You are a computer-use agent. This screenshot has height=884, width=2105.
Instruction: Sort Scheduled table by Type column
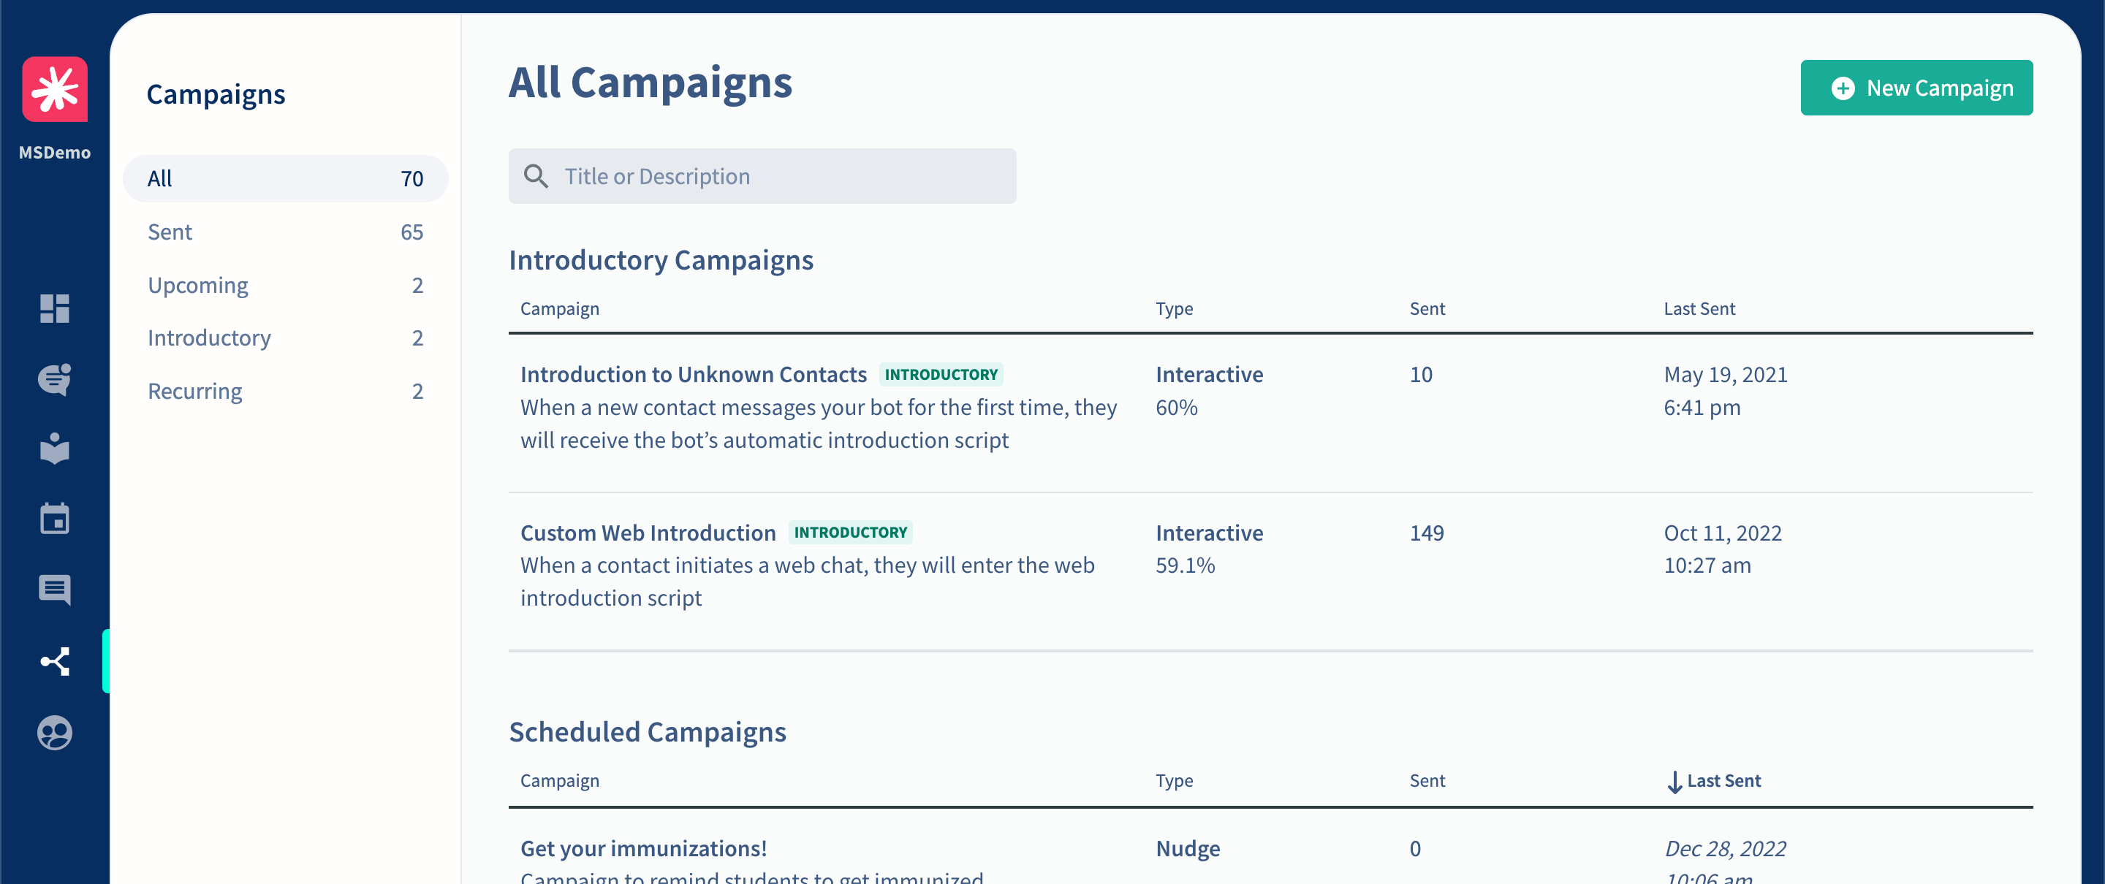[x=1173, y=780]
